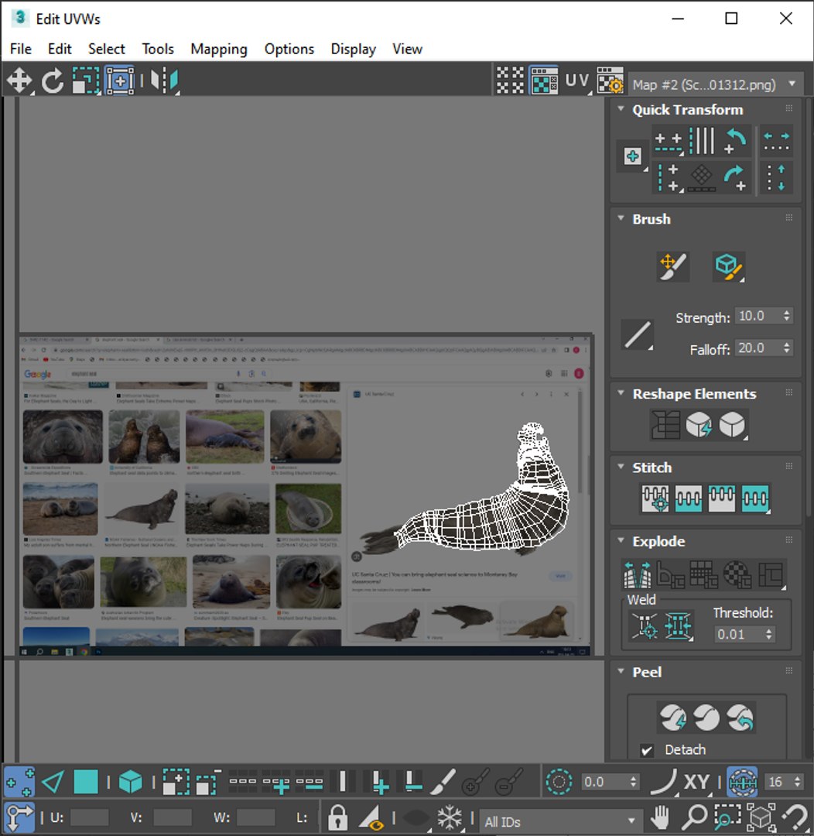The image size is (814, 836).
Task: Click the checker pattern display icon
Action: pyautogui.click(x=510, y=81)
